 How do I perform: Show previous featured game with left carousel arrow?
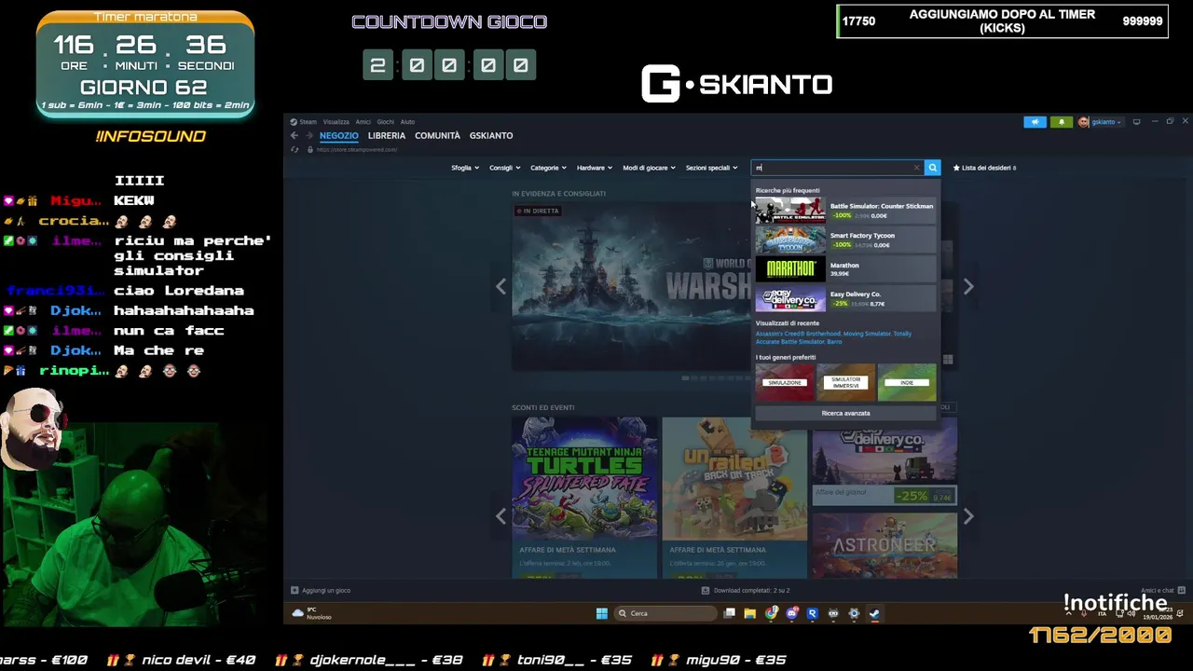(501, 287)
